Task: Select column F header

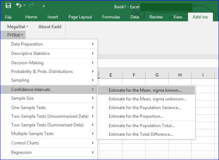Action: [x=134, y=75]
